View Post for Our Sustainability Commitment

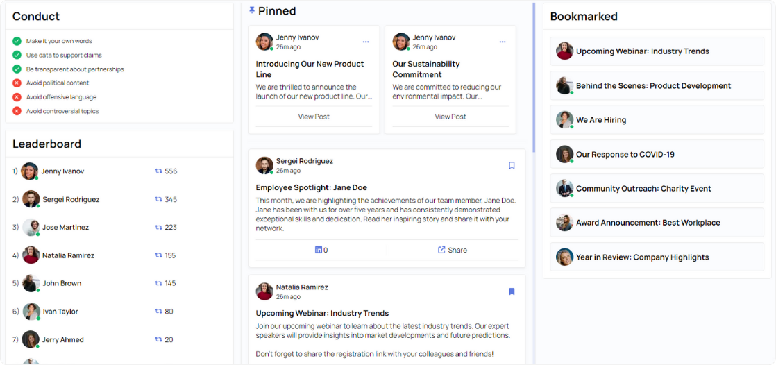point(450,117)
